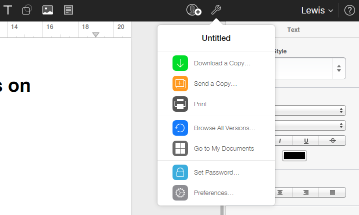Open Help with the question mark icon
The height and width of the screenshot is (215, 359).
(349, 10)
